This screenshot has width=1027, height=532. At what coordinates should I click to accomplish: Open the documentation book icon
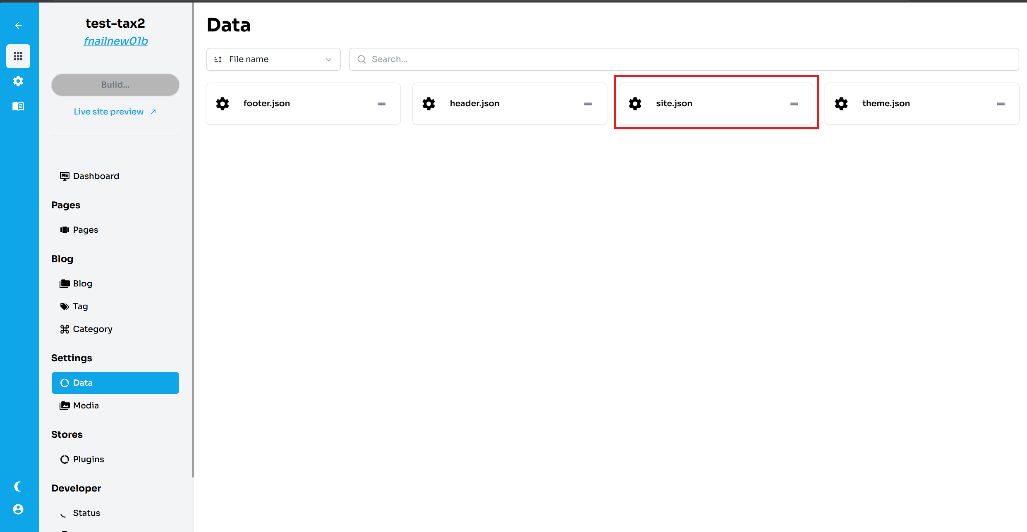(x=18, y=107)
